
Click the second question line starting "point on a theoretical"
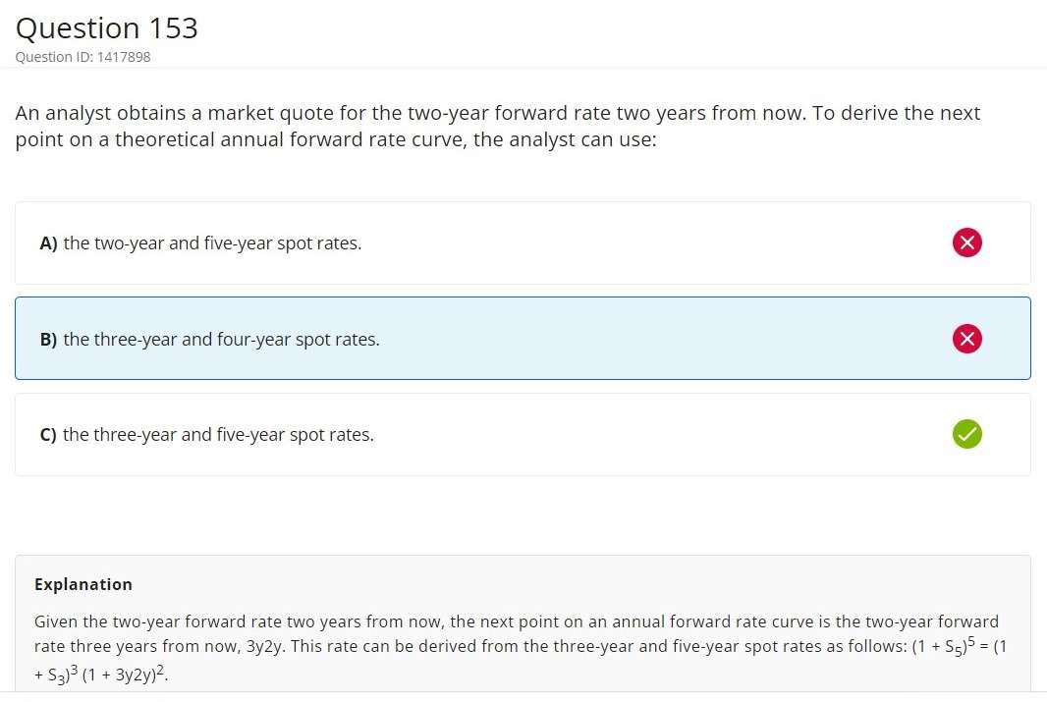click(335, 139)
